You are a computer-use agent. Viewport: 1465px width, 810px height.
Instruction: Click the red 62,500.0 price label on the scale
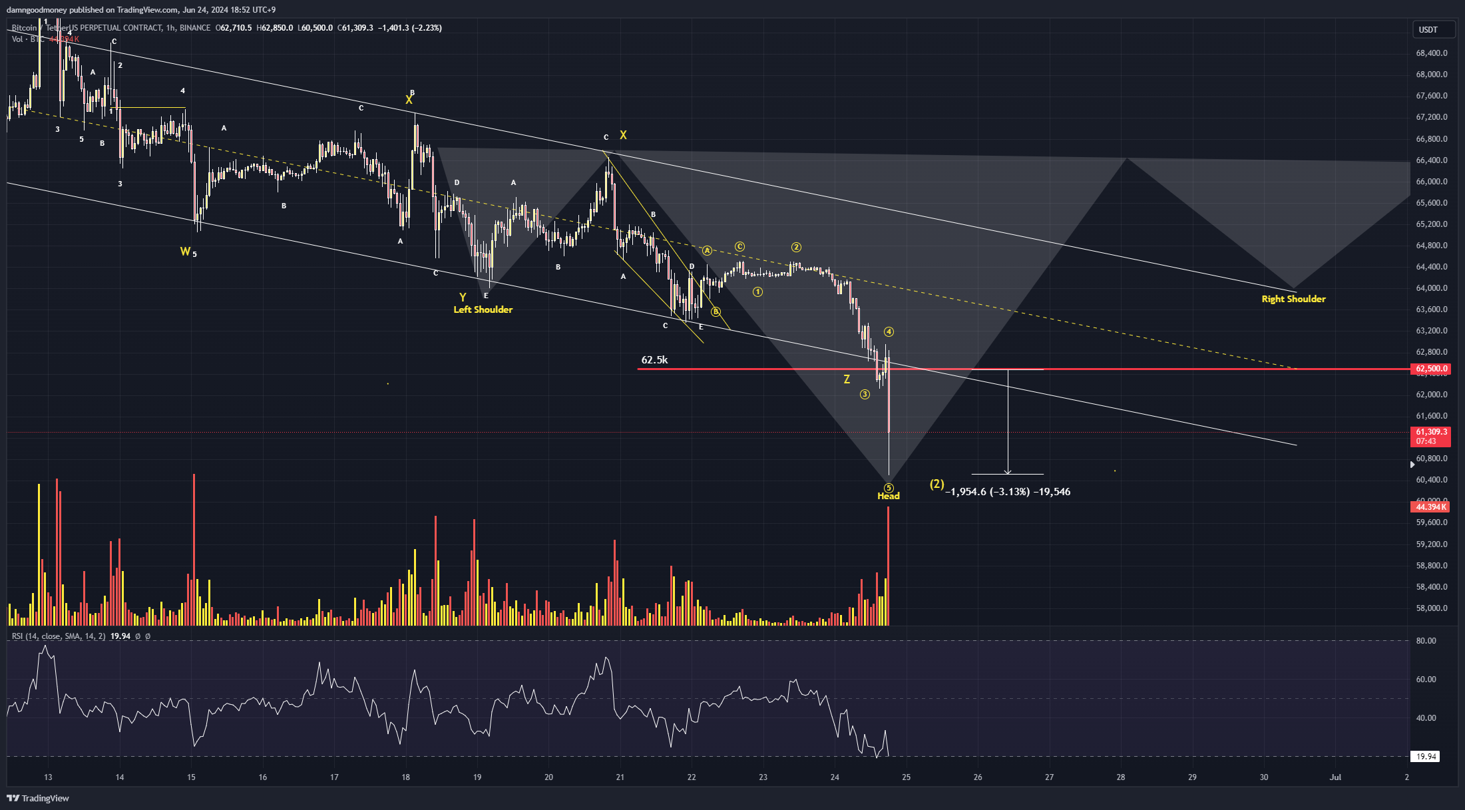pyautogui.click(x=1431, y=369)
